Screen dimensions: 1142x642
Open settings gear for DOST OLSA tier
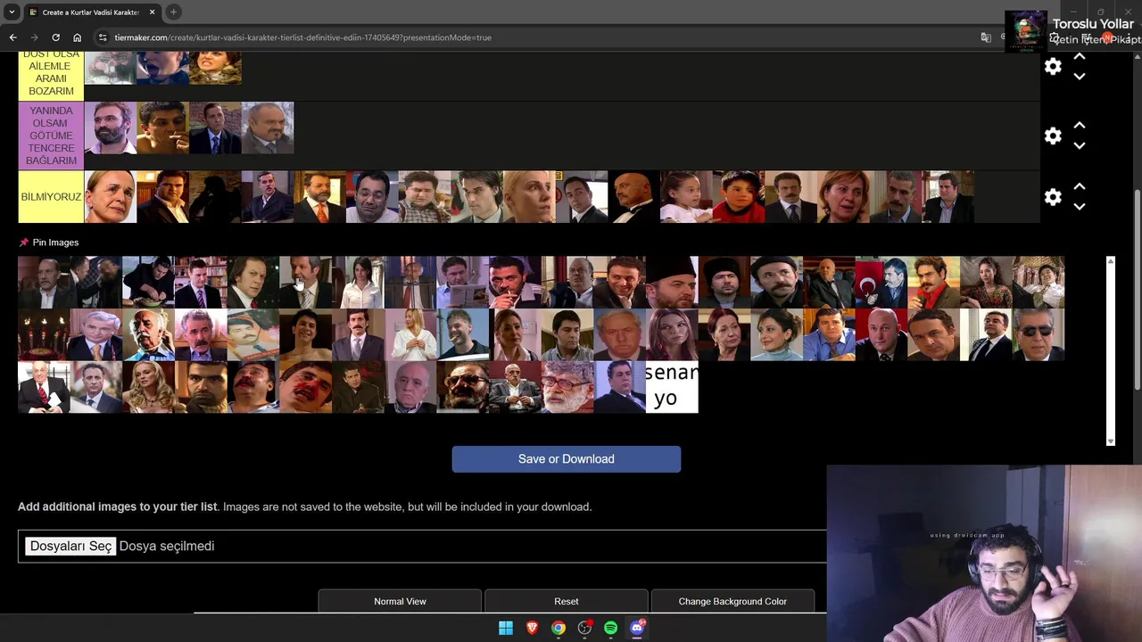[x=1053, y=66]
